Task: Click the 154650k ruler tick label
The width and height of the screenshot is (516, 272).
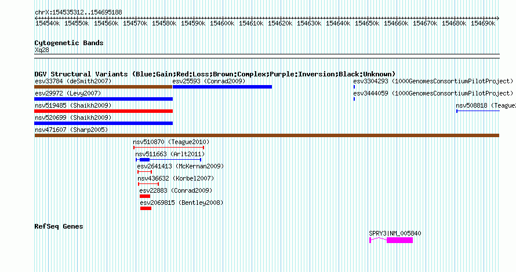Action: [x=367, y=23]
